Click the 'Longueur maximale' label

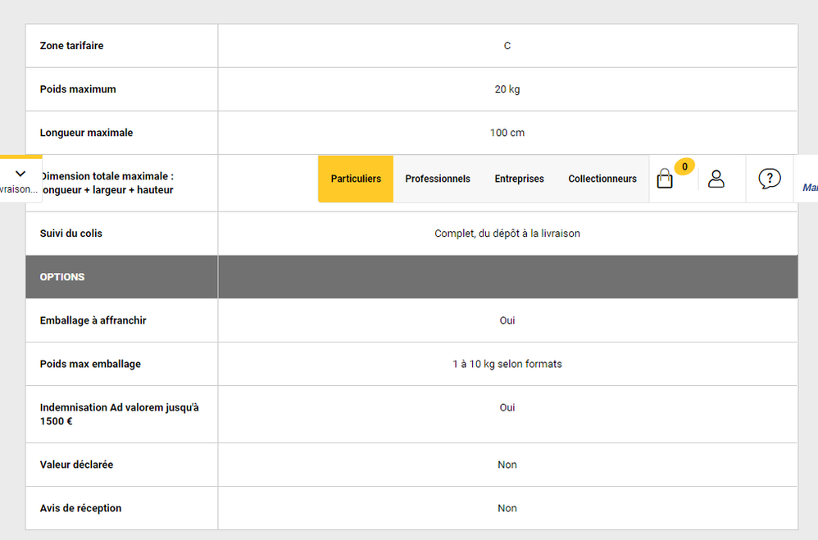pos(86,133)
